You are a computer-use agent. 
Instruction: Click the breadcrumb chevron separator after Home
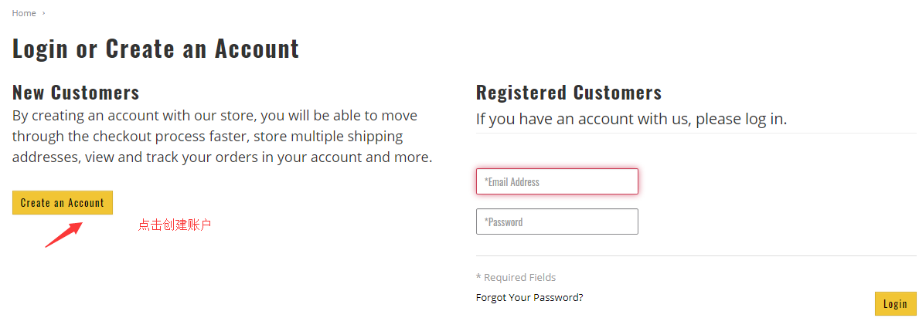click(x=44, y=13)
